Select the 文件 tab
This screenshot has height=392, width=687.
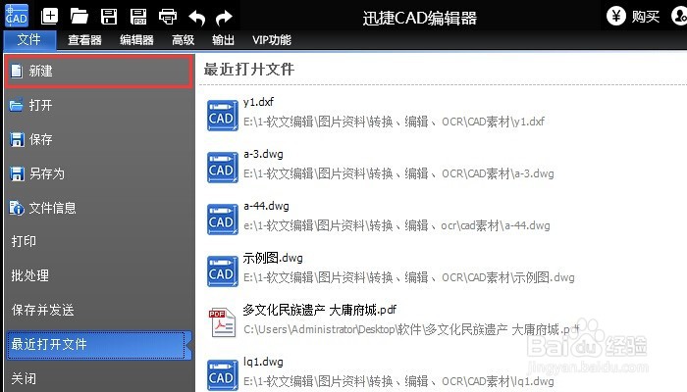click(29, 40)
